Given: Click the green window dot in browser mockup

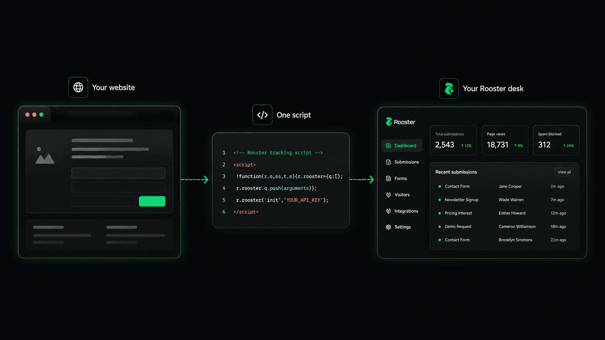Looking at the screenshot, I should [x=41, y=115].
